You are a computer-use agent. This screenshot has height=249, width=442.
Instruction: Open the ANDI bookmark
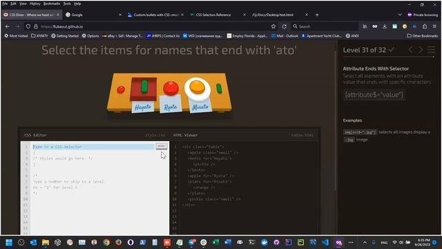coord(352,36)
